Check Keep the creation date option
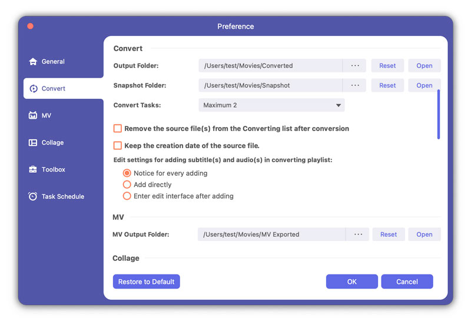Screen dimensions: 471x325 [118, 146]
